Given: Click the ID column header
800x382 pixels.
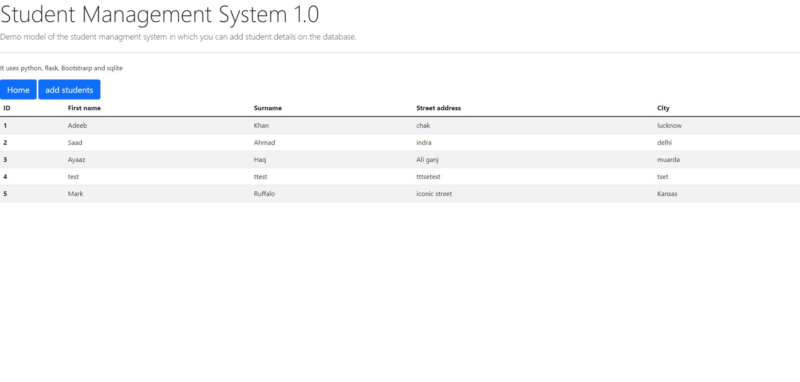Looking at the screenshot, I should click(x=6, y=108).
